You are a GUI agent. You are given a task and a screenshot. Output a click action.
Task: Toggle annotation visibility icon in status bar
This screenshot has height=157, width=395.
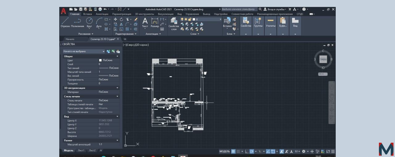click(282, 151)
